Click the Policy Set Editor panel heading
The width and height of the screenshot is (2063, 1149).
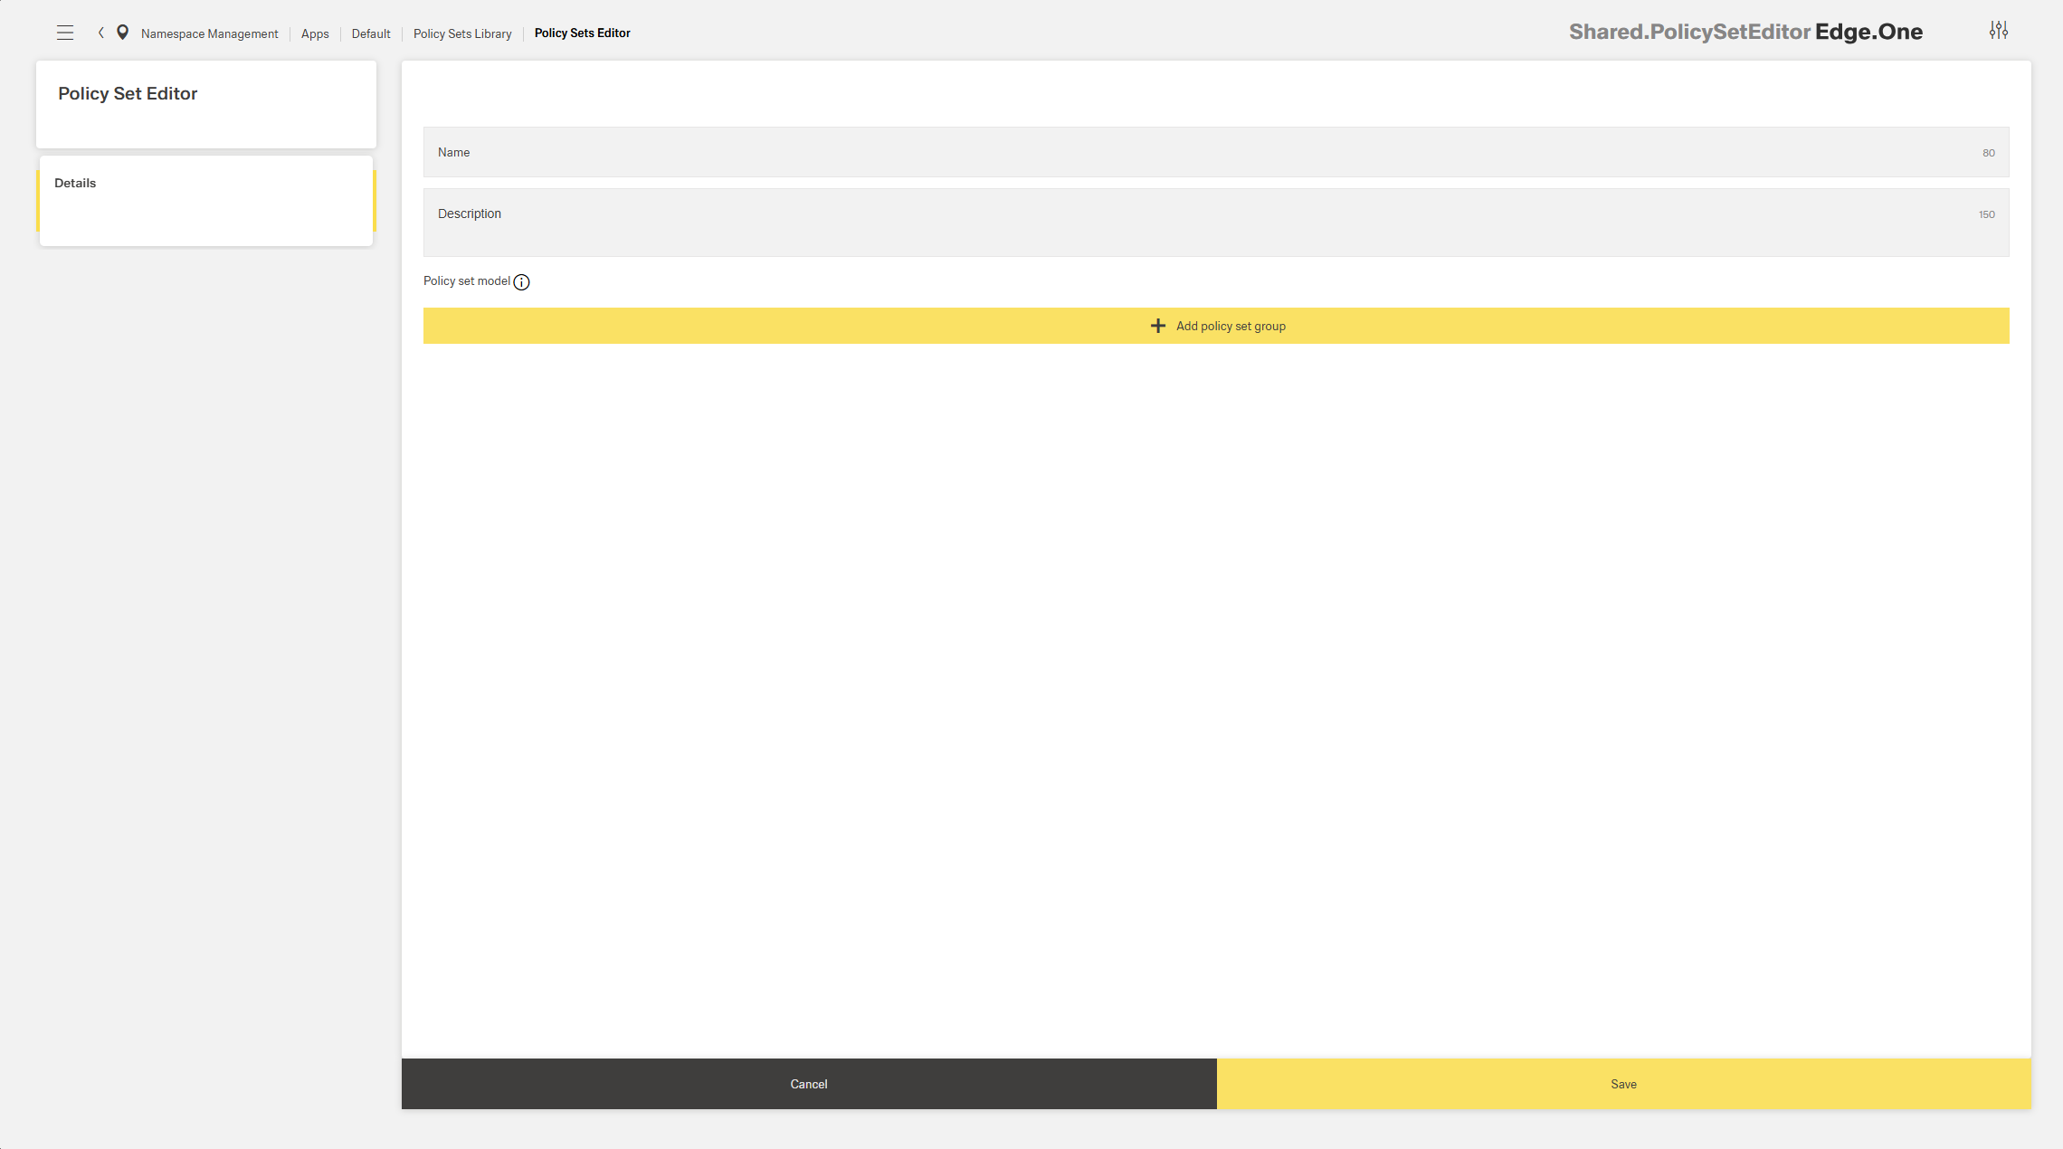128,94
